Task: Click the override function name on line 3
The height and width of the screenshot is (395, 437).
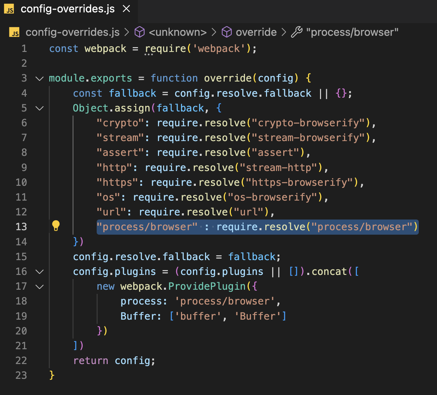Action: [x=228, y=78]
